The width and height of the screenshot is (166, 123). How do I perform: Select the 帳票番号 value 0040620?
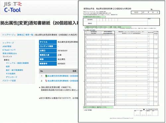[61, 64]
